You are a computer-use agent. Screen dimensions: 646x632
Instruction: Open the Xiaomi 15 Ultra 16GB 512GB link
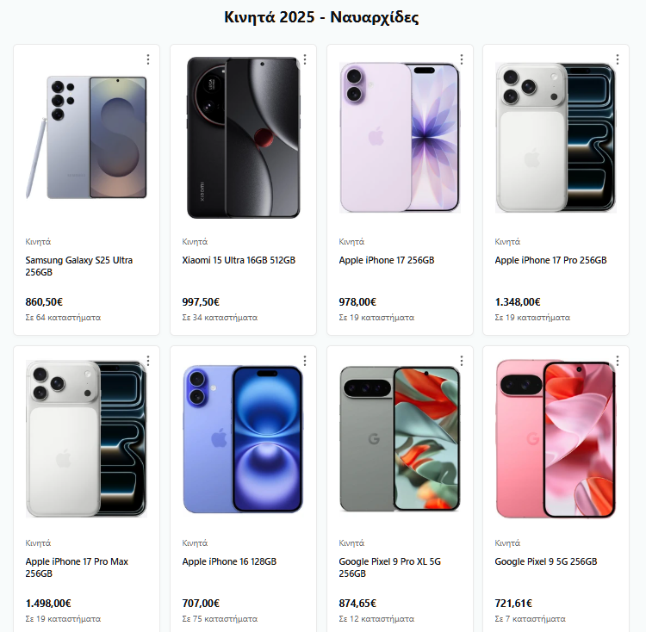pyautogui.click(x=239, y=260)
